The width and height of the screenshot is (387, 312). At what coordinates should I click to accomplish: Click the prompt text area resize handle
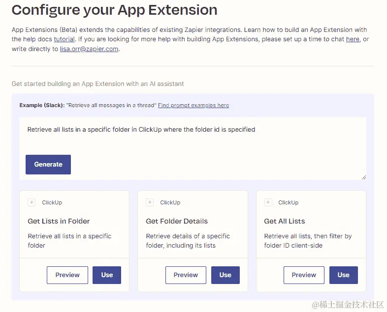[363, 177]
